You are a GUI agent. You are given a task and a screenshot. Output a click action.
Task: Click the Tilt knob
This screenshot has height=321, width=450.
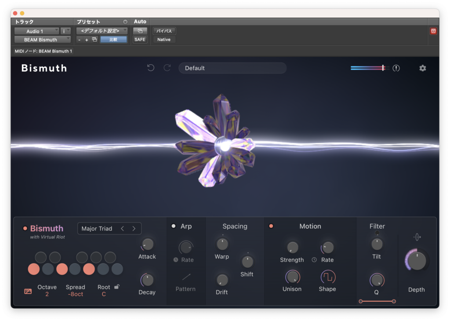(x=377, y=244)
